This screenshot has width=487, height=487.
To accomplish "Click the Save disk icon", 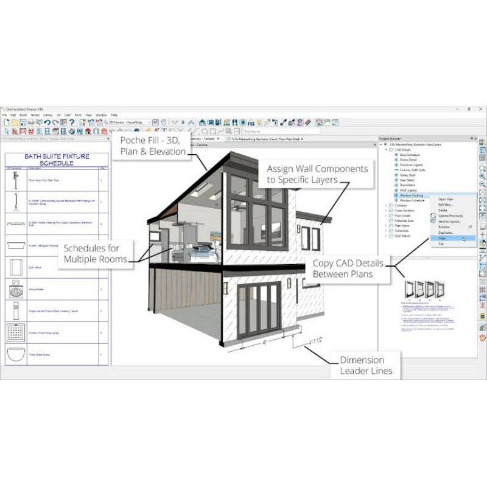I will (x=22, y=122).
